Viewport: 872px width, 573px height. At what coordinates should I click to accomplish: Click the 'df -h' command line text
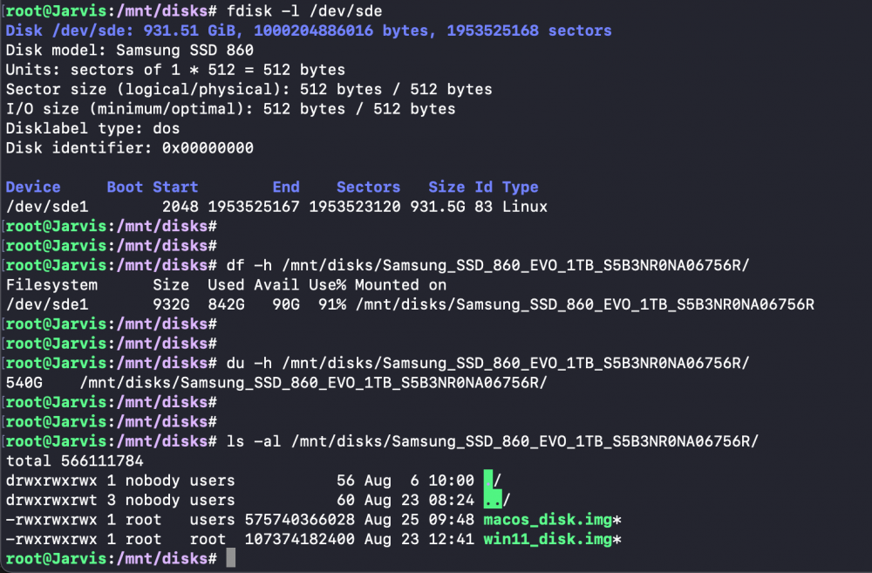pos(487,265)
